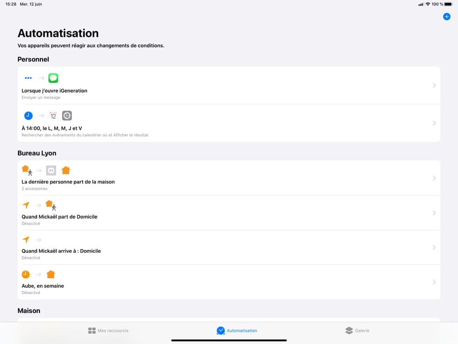Click the green Messages app icon
This screenshot has width=458, height=344.
click(x=53, y=78)
